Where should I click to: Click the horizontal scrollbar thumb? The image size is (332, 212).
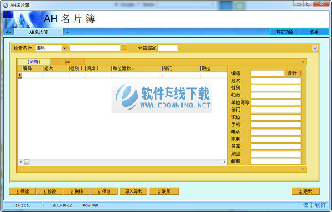[27, 162]
